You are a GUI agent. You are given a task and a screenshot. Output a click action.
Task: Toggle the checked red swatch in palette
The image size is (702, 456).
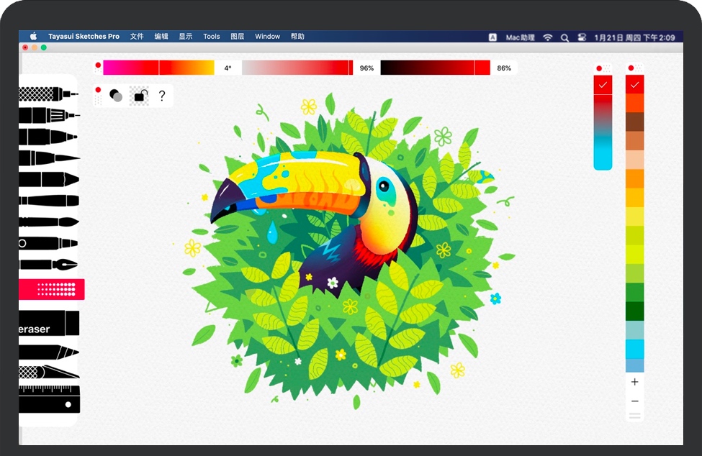point(634,85)
